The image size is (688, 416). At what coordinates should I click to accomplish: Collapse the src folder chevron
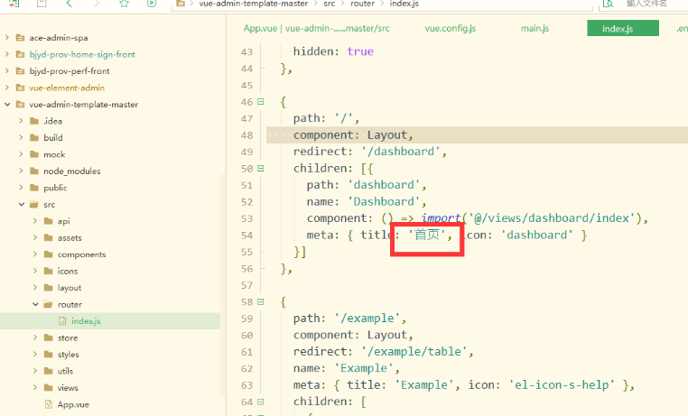coord(21,204)
